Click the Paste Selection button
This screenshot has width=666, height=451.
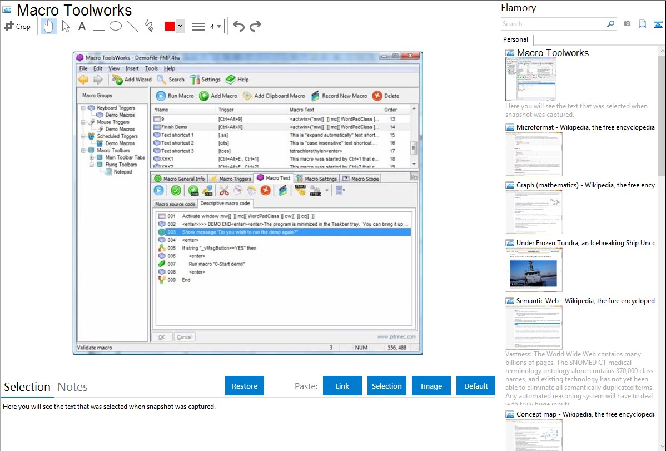pos(386,386)
